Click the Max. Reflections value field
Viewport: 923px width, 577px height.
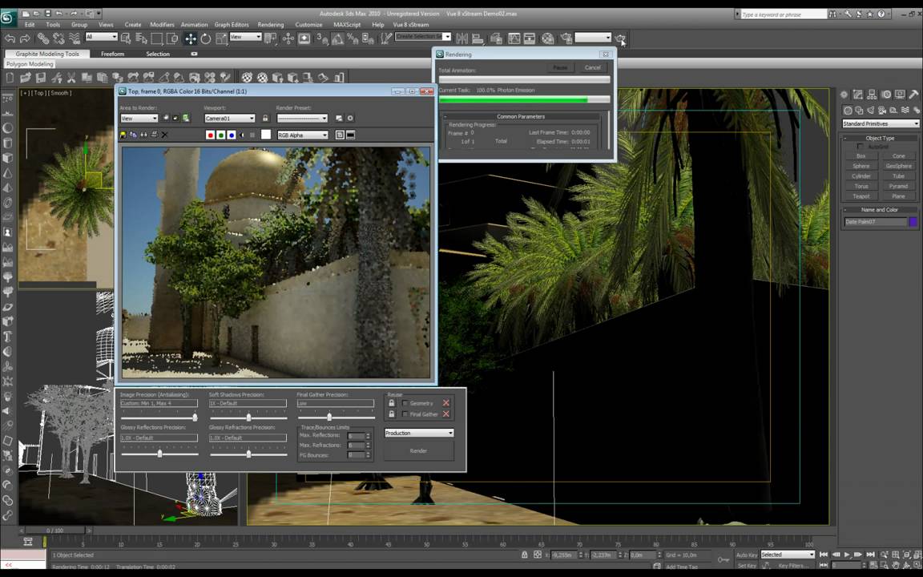356,435
